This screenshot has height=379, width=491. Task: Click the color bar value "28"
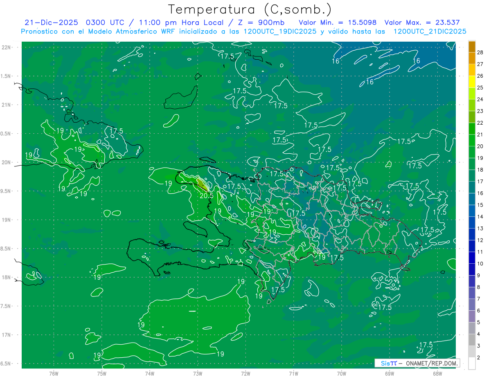(480, 52)
